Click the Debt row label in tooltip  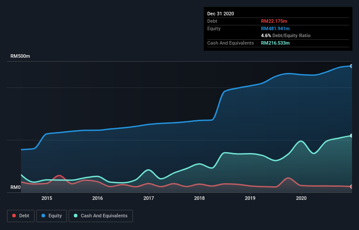pos(212,21)
